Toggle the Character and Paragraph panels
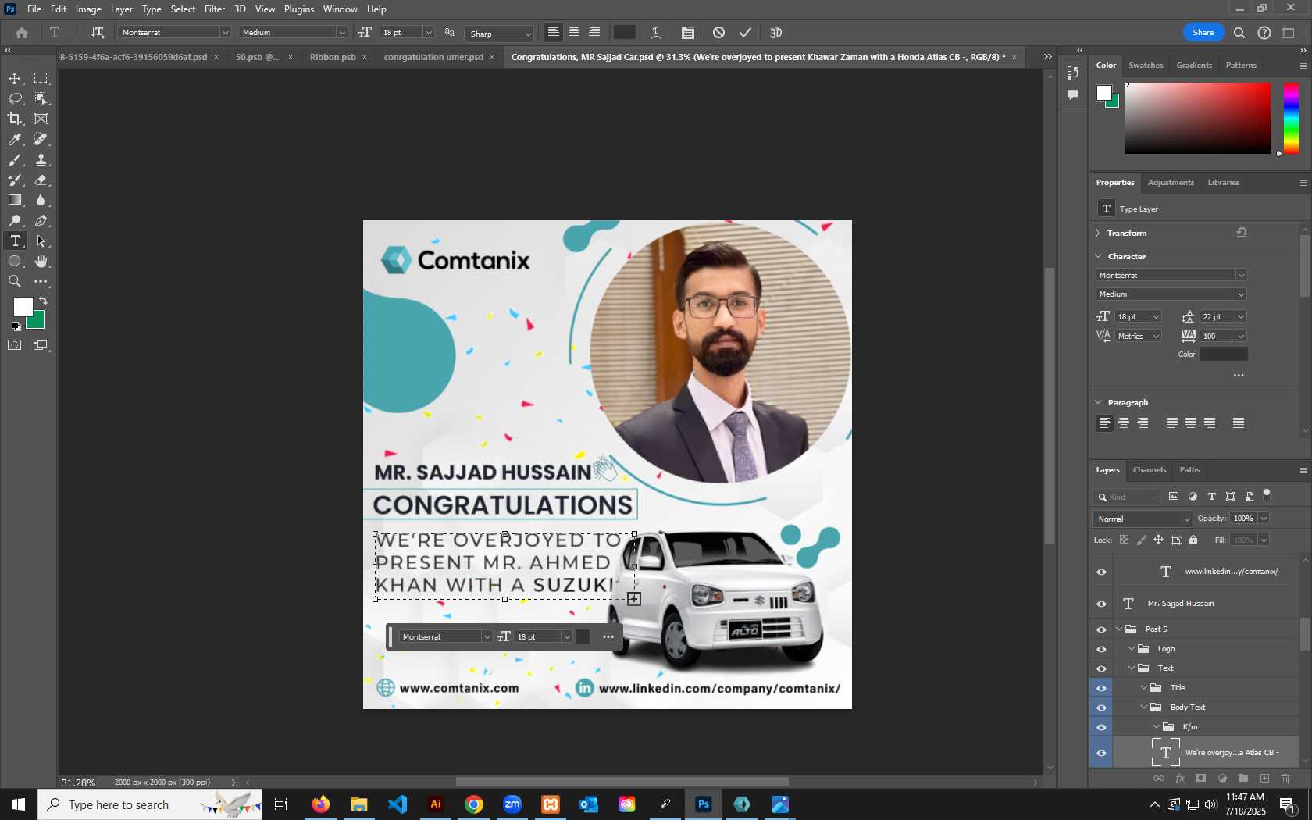 pos(687,33)
